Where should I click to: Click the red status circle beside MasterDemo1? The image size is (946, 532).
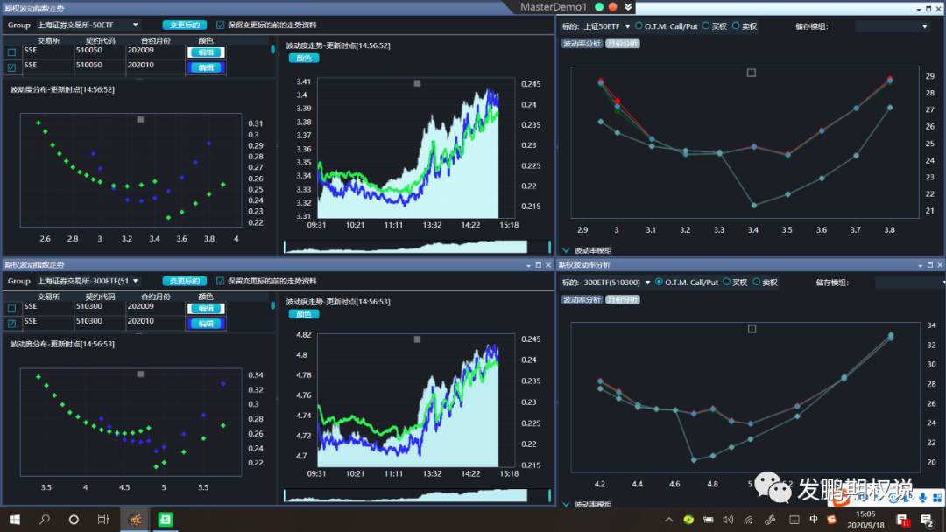[x=613, y=7]
